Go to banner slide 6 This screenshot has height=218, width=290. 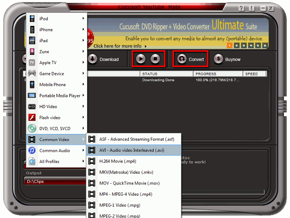pyautogui.click(x=265, y=45)
